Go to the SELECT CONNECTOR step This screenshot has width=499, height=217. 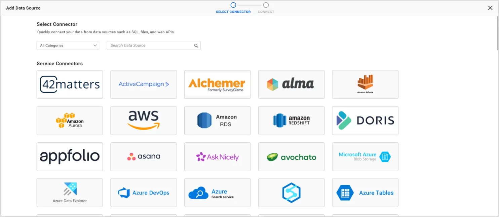(233, 8)
